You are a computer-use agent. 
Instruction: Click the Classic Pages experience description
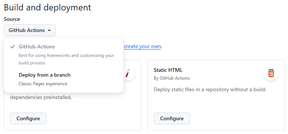(43, 84)
